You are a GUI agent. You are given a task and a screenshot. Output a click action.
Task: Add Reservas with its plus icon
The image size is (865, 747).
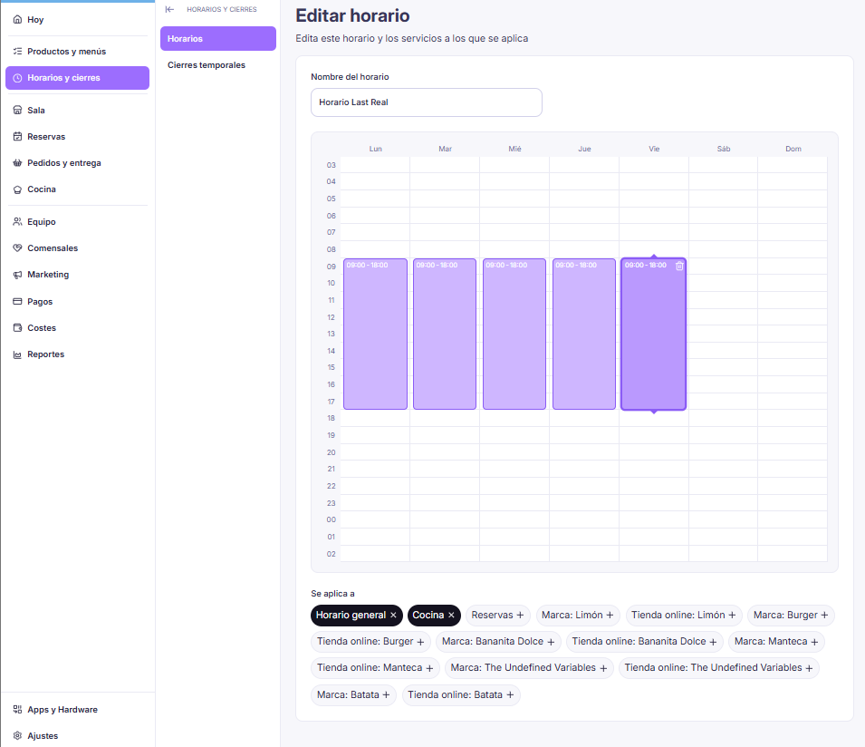tap(520, 615)
